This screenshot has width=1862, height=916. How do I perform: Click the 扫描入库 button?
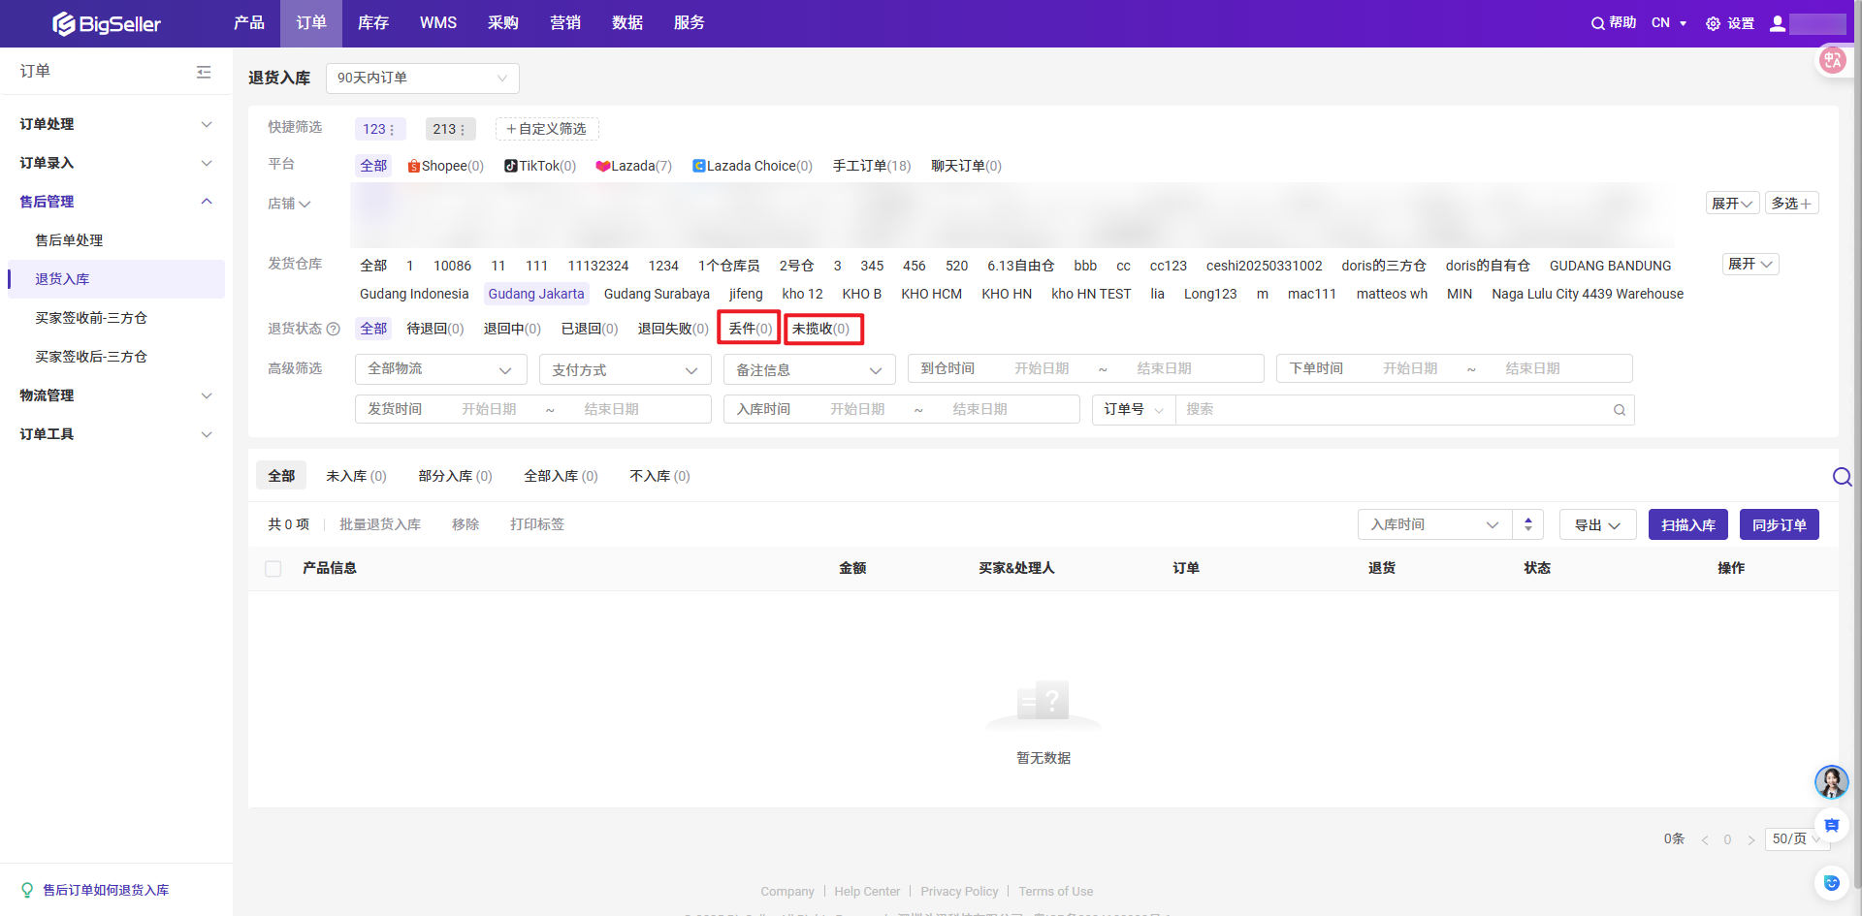[1688, 524]
